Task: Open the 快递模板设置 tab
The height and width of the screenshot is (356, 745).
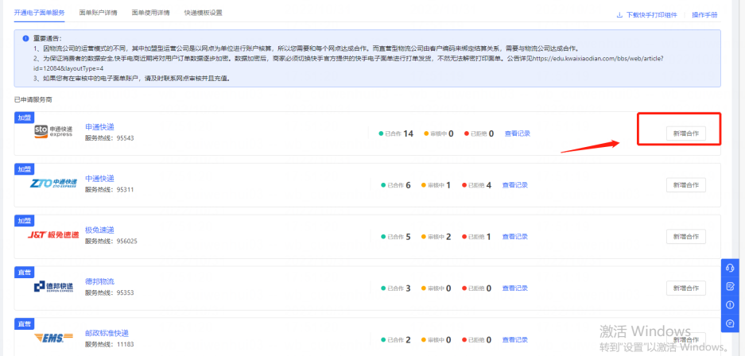Action: (x=203, y=14)
